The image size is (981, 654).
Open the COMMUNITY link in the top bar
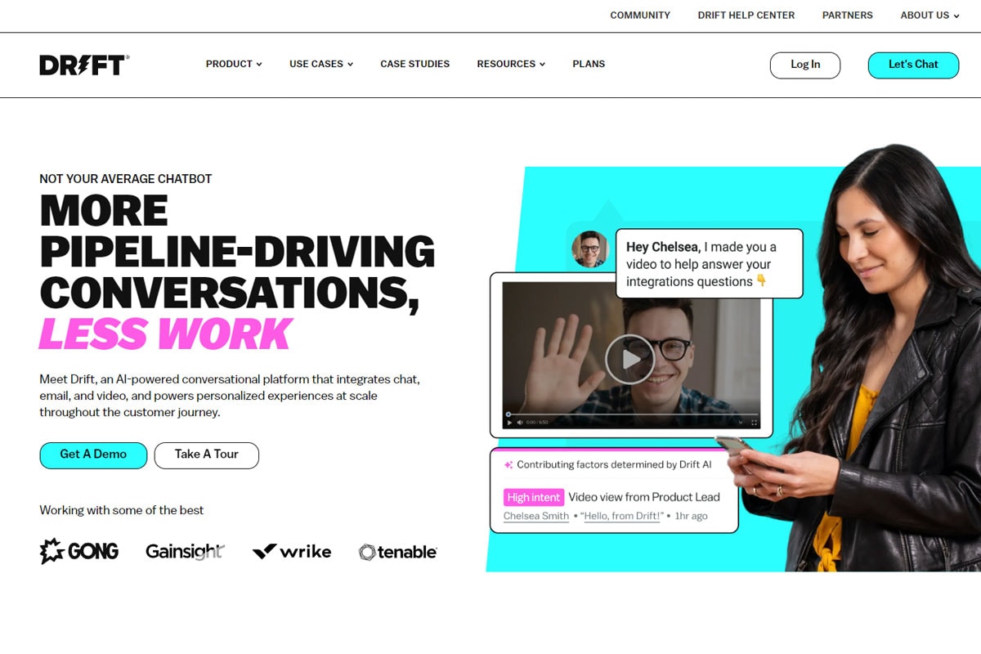point(640,16)
